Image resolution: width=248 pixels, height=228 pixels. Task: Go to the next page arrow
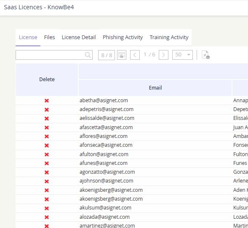(x=163, y=55)
